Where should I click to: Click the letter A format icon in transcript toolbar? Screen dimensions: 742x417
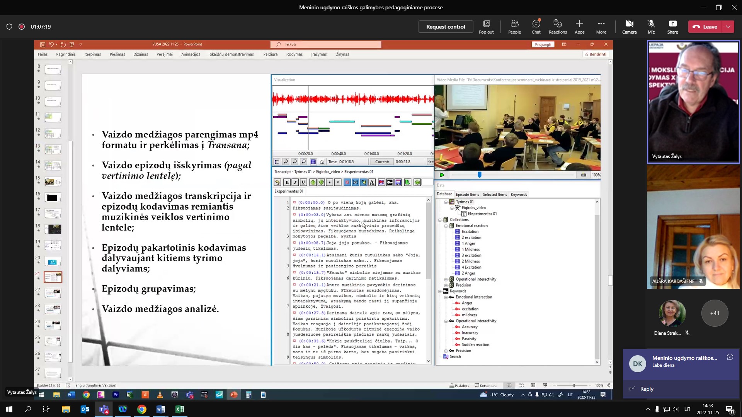tap(372, 182)
